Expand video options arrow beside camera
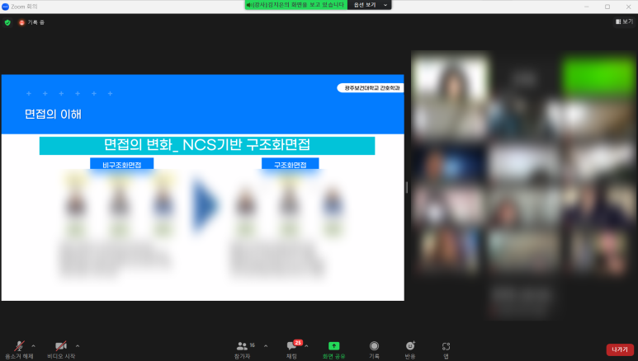 click(78, 345)
